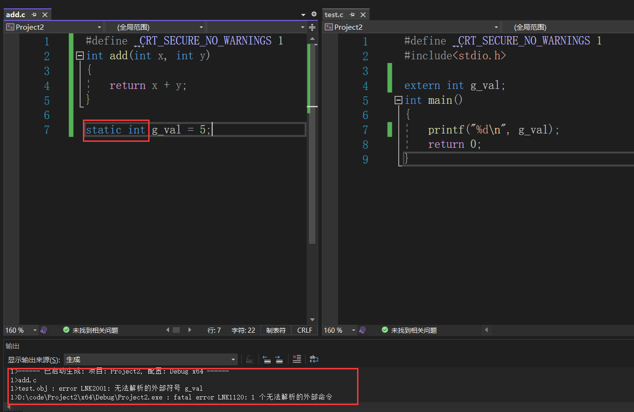The height and width of the screenshot is (412, 634).
Task: Pin the test.c tab
Action: [352, 15]
